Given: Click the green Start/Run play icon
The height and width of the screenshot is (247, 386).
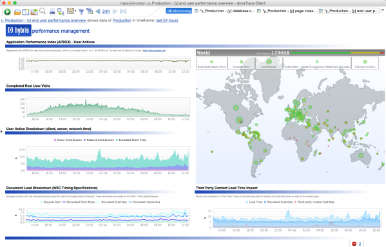Looking at the screenshot, I should 7,12.
